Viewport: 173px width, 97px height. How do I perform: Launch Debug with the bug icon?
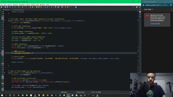coord(15,7)
